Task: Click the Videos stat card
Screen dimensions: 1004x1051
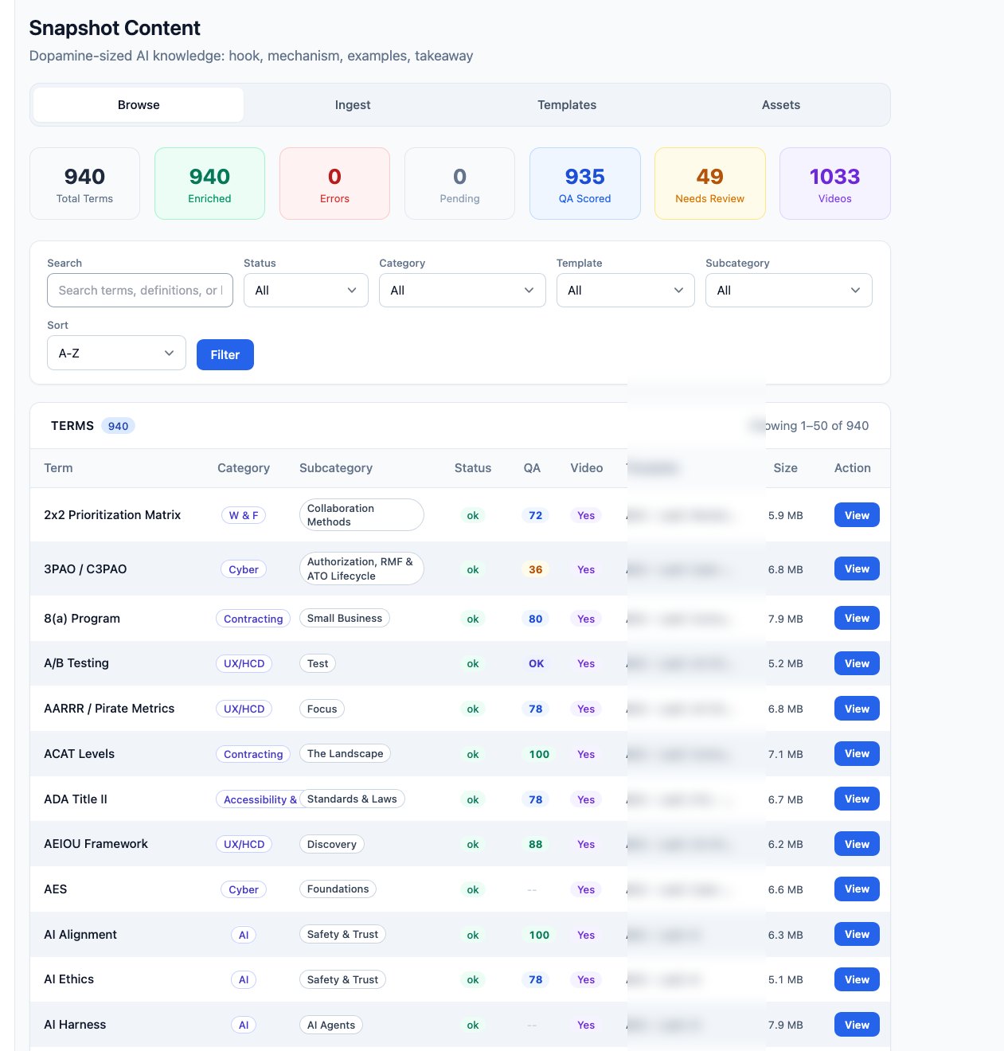Action: 835,184
